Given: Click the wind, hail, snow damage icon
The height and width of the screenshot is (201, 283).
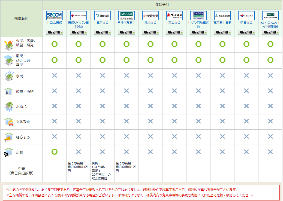Looking at the screenshot, I should point(8,60).
